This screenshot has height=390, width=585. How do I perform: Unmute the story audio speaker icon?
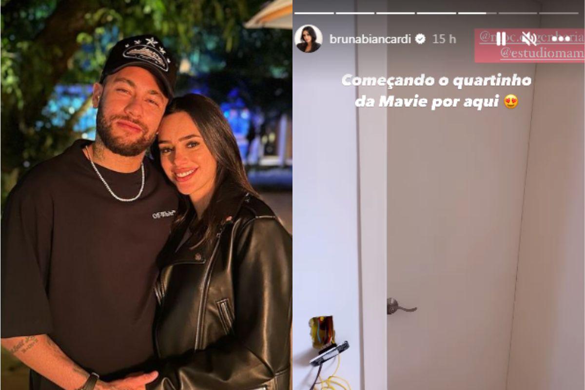tap(529, 39)
